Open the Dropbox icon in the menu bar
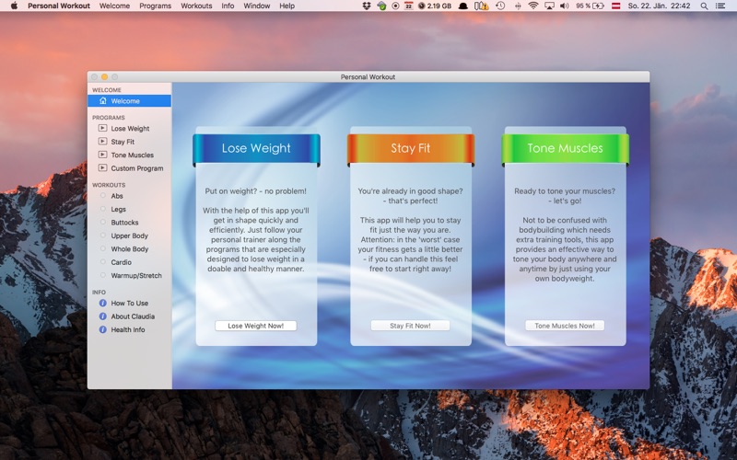 coord(366,6)
